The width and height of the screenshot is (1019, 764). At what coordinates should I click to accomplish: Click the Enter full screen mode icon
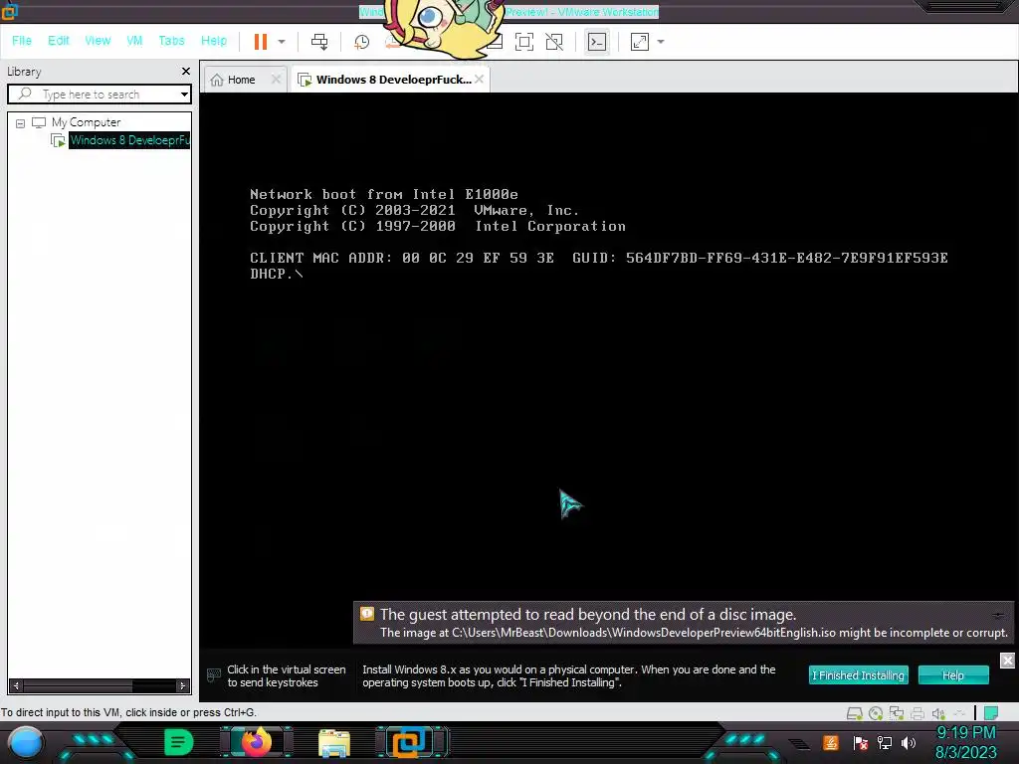coord(523,42)
